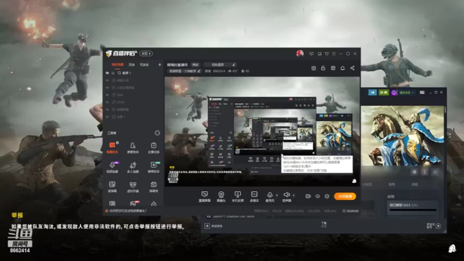Click the user avatar in 直播伴侣 title bar

pos(300,53)
